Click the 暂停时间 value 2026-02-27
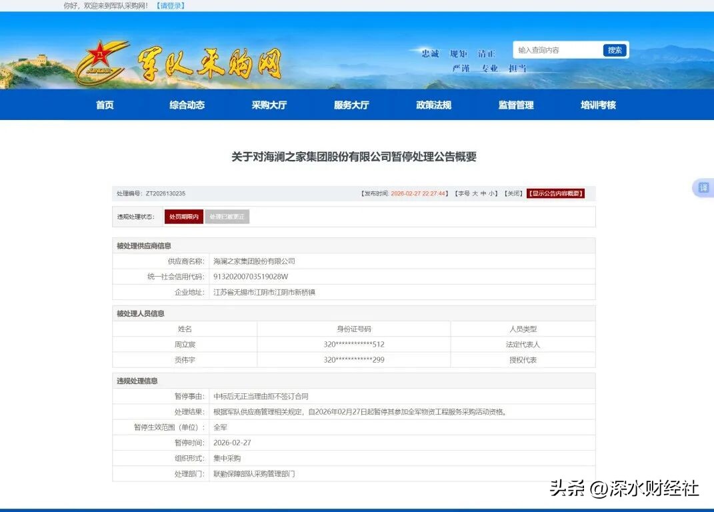714x512 pixels. [x=232, y=443]
